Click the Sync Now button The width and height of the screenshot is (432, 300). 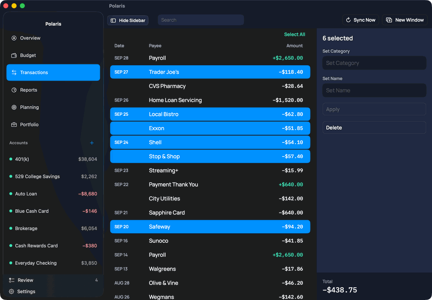click(360, 20)
